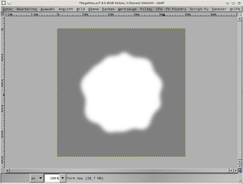Open the Script-Fu menu
The image size is (243, 184).
[x=199, y=9]
